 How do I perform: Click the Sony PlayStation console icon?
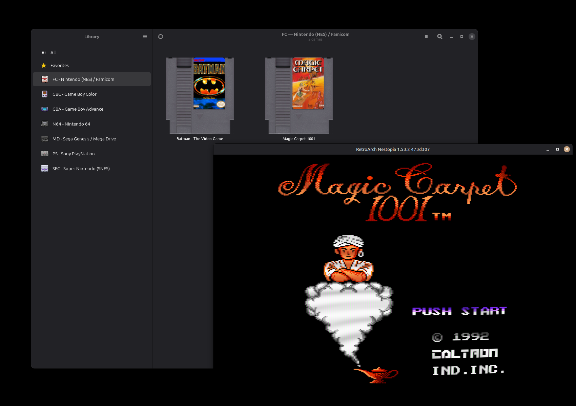tap(45, 154)
